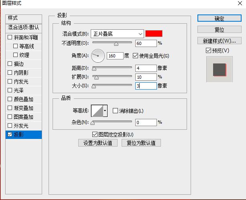Click the 扩展 input field showing 10
246x200 pixels.
[146, 77]
